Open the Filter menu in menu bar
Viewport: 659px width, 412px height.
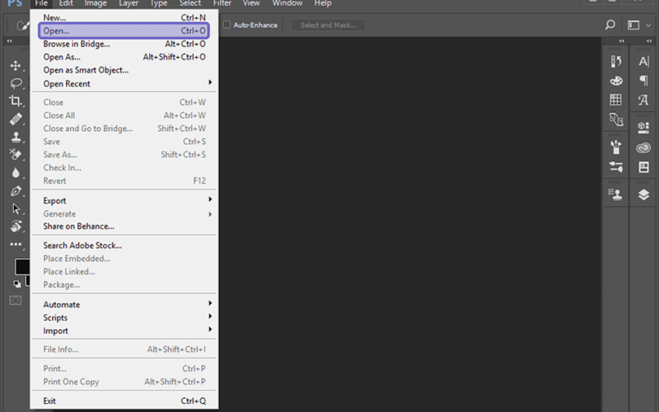(222, 3)
